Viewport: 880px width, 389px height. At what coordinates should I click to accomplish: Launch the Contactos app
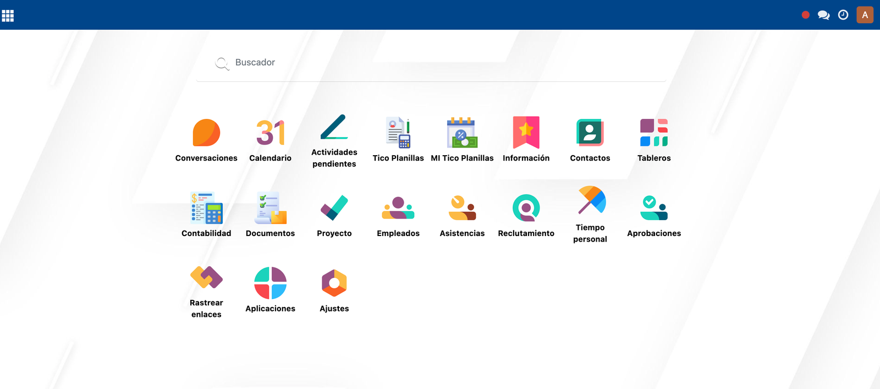(x=590, y=133)
